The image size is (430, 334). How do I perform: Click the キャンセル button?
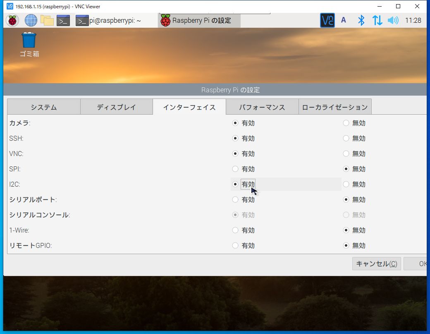click(x=376, y=264)
